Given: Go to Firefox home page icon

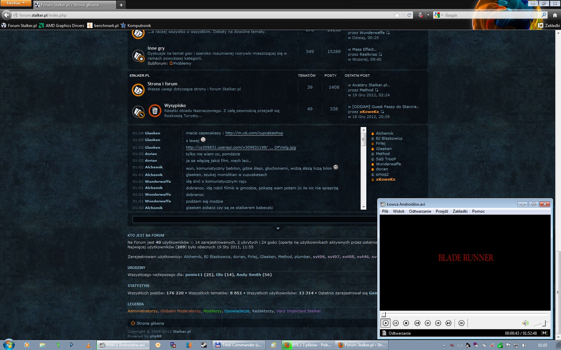Looking at the screenshot, I should 555,15.
